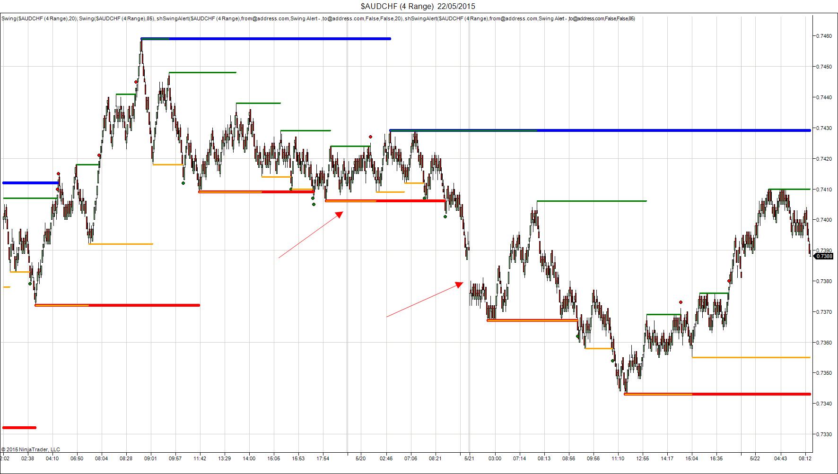
Task: Click the 04:10 time axis label
Action: coord(52,458)
